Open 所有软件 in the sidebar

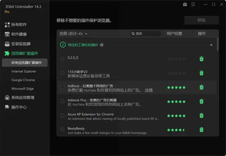19,25
